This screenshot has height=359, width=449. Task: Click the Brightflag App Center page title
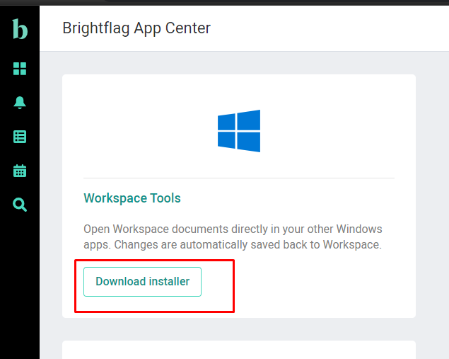[136, 28]
